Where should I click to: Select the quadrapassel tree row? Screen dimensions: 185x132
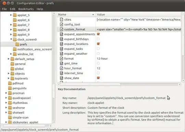click(x=26, y=98)
